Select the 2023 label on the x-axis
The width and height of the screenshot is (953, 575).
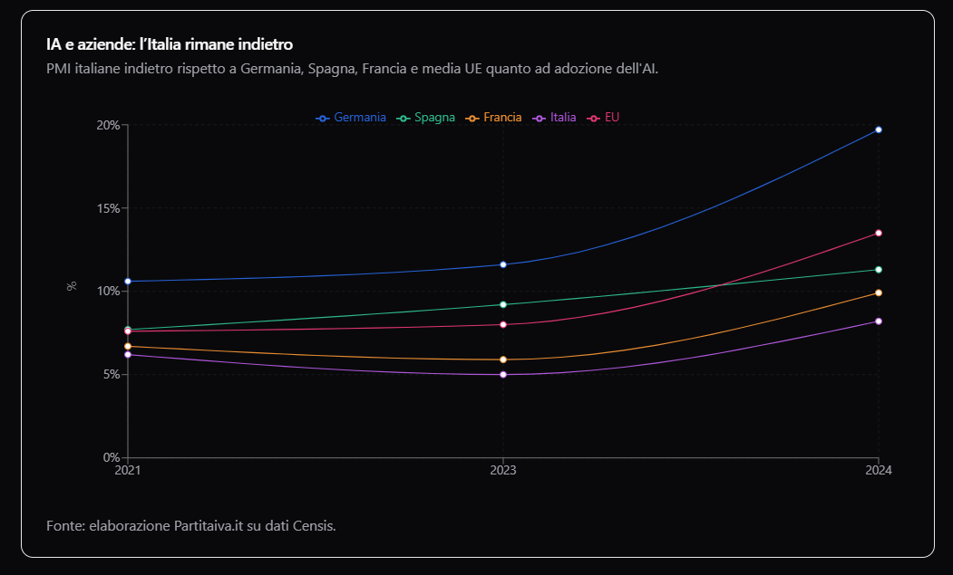click(x=503, y=469)
